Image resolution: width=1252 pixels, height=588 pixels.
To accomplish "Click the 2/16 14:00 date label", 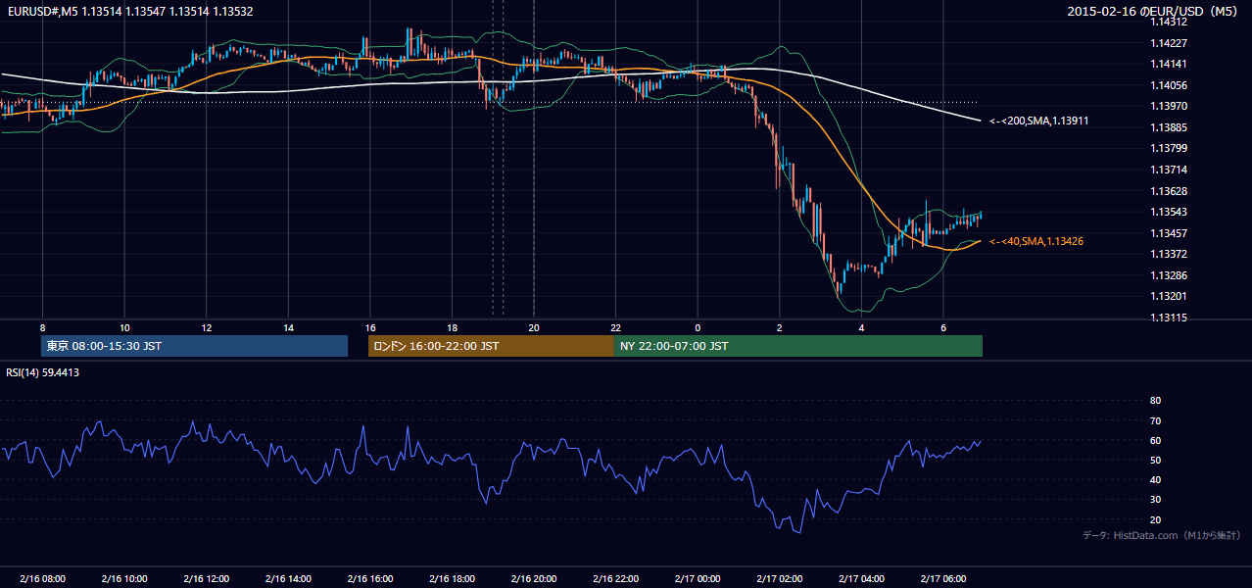I will click(x=288, y=579).
